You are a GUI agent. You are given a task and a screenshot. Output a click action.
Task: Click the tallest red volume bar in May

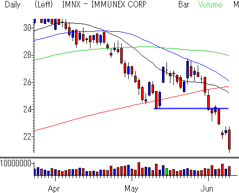tap(139, 169)
